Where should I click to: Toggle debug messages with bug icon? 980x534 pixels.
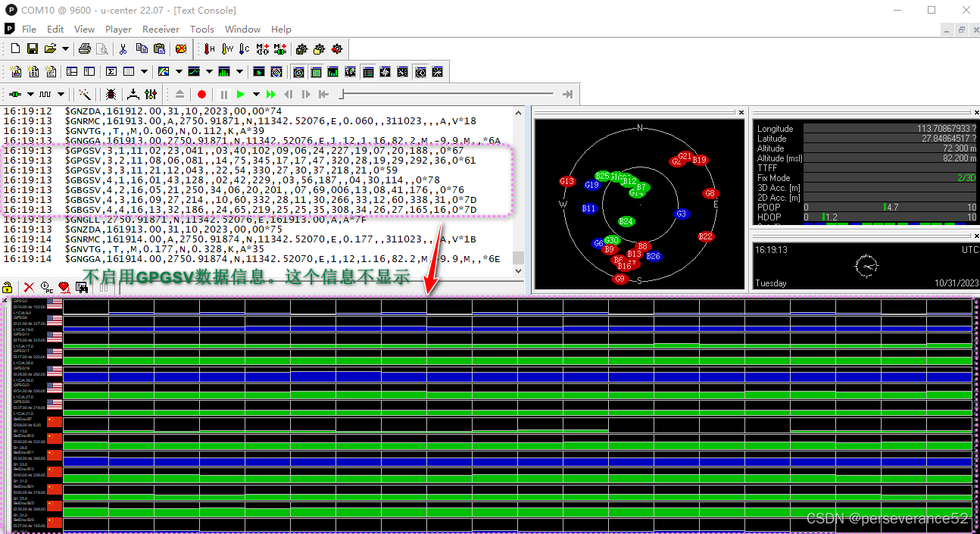[111, 95]
